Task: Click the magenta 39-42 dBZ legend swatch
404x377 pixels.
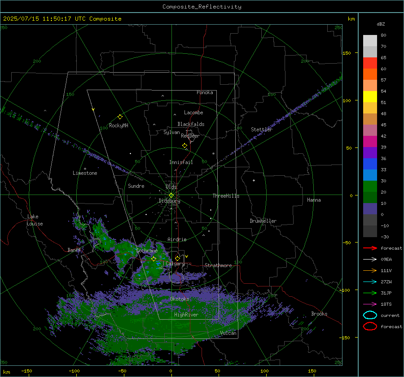Action: [x=370, y=142]
